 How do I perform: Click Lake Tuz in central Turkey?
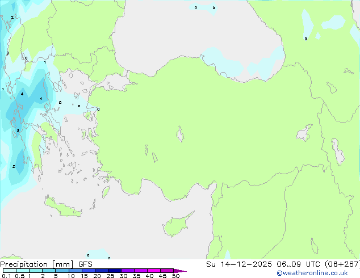tap(181, 135)
